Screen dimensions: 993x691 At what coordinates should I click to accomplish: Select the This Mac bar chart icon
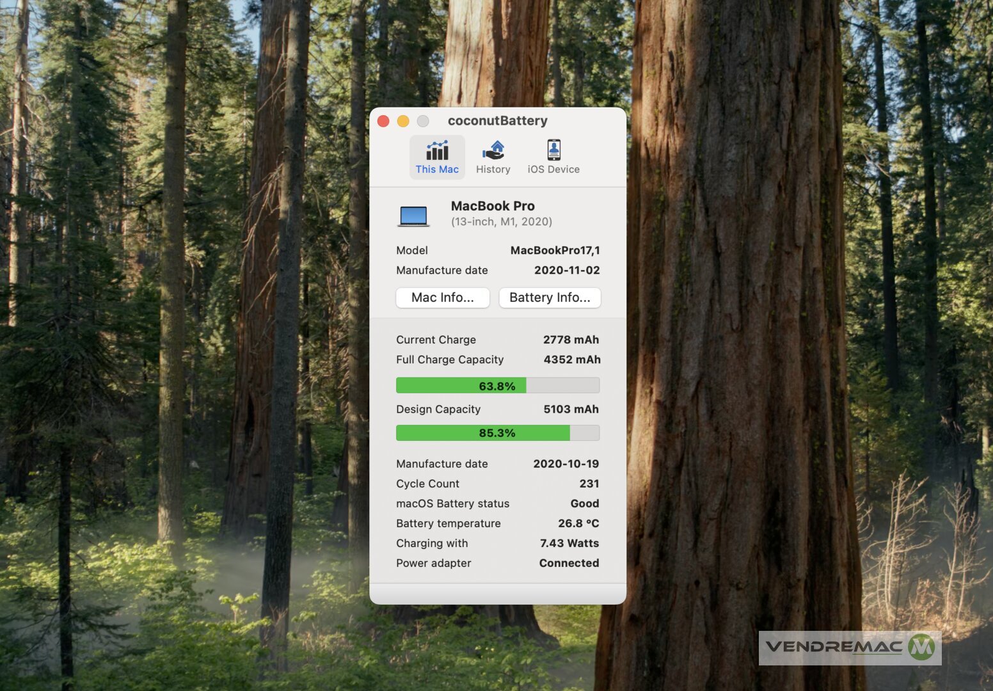tap(437, 152)
